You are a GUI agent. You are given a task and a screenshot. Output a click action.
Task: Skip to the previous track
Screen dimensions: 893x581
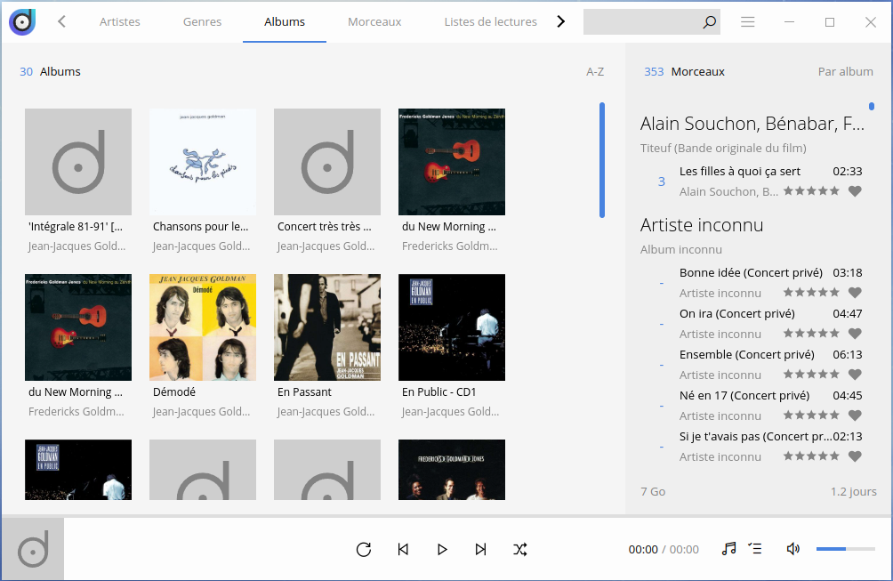click(x=403, y=549)
